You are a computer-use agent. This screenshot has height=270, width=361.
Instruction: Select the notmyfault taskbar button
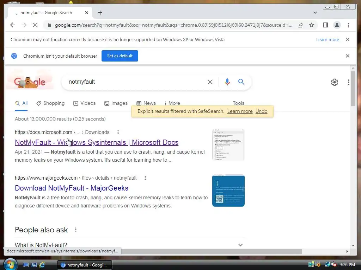click(85, 265)
